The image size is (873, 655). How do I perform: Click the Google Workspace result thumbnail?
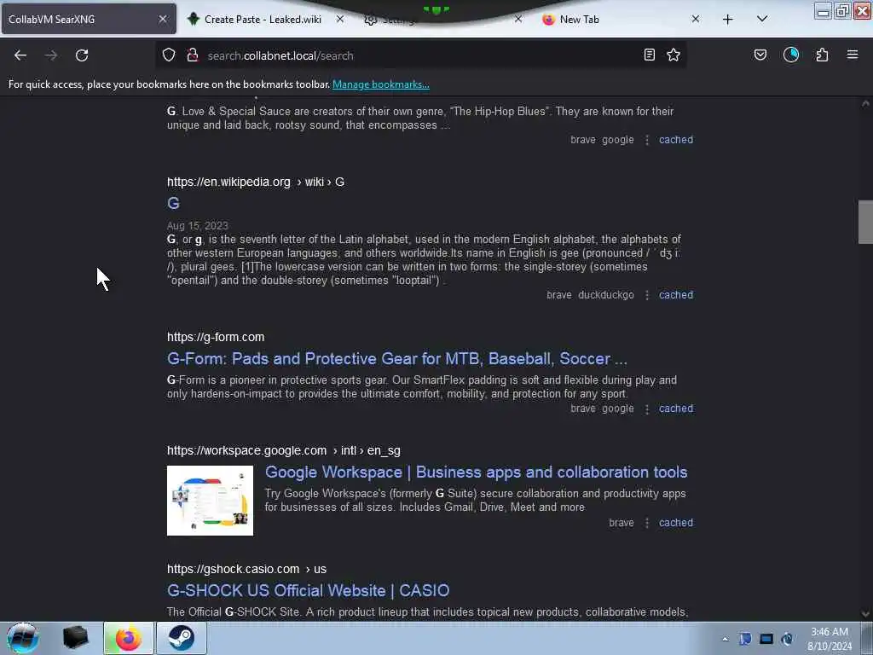(210, 501)
